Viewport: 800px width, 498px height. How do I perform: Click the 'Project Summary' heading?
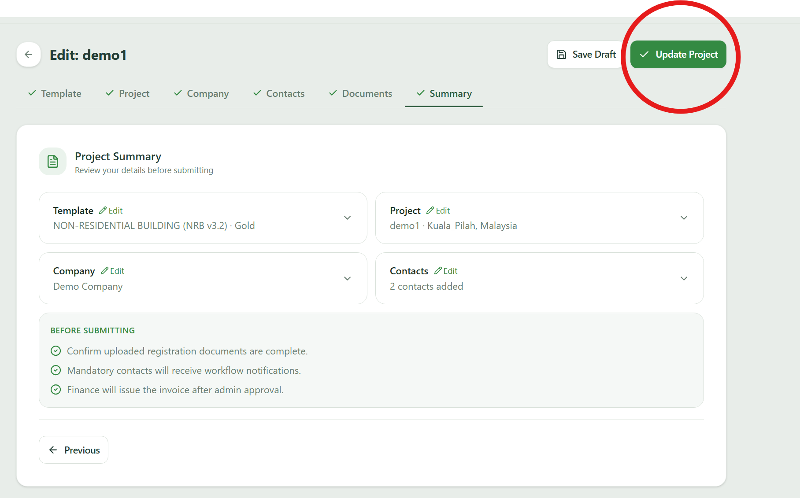tap(118, 157)
